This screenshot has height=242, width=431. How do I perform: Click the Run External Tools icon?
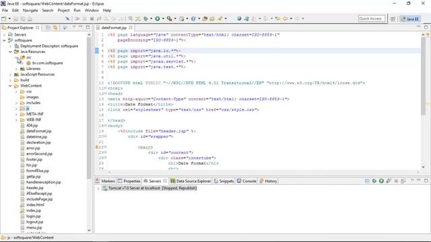click(x=170, y=19)
